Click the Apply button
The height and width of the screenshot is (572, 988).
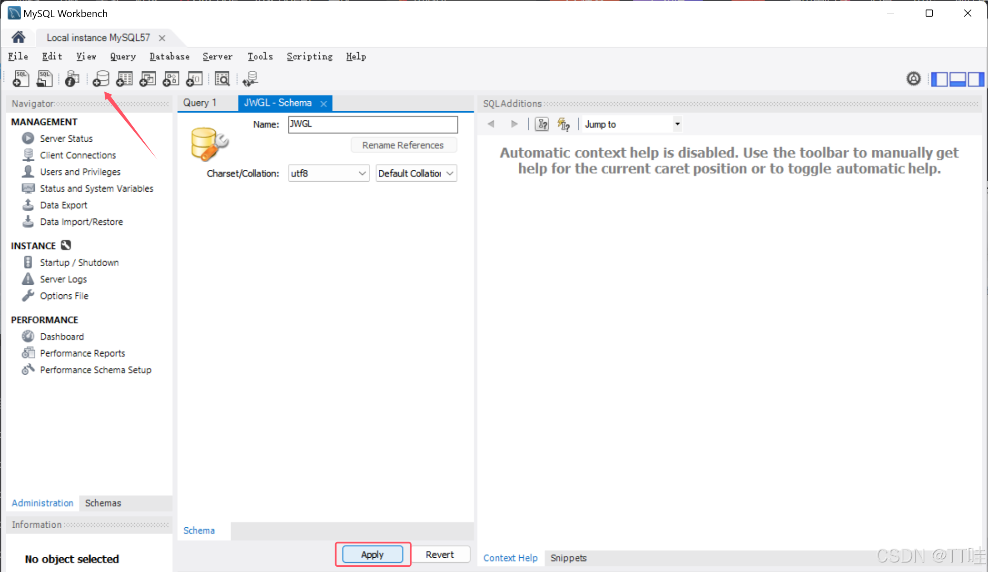(x=372, y=554)
